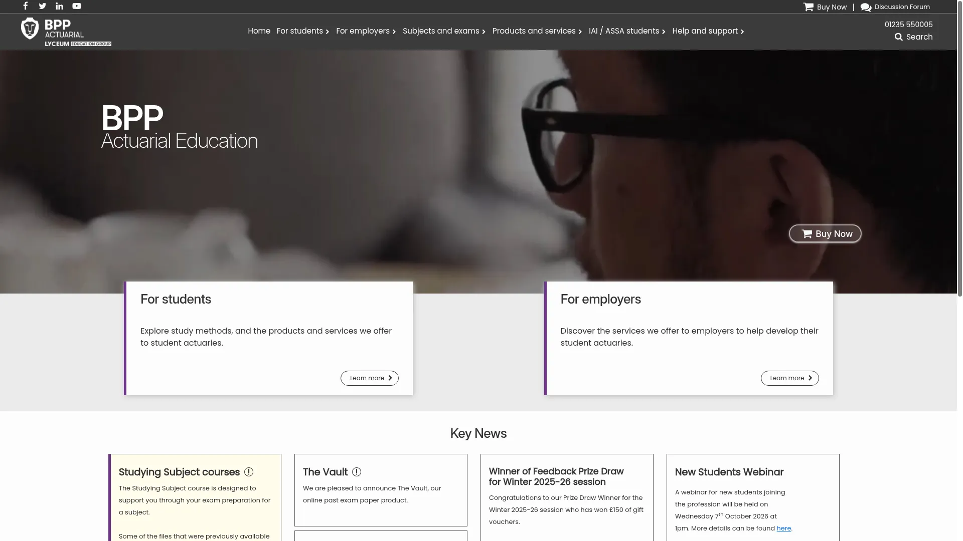This screenshot has height=541, width=963.
Task: Click the For students card heading
Action: (x=176, y=300)
